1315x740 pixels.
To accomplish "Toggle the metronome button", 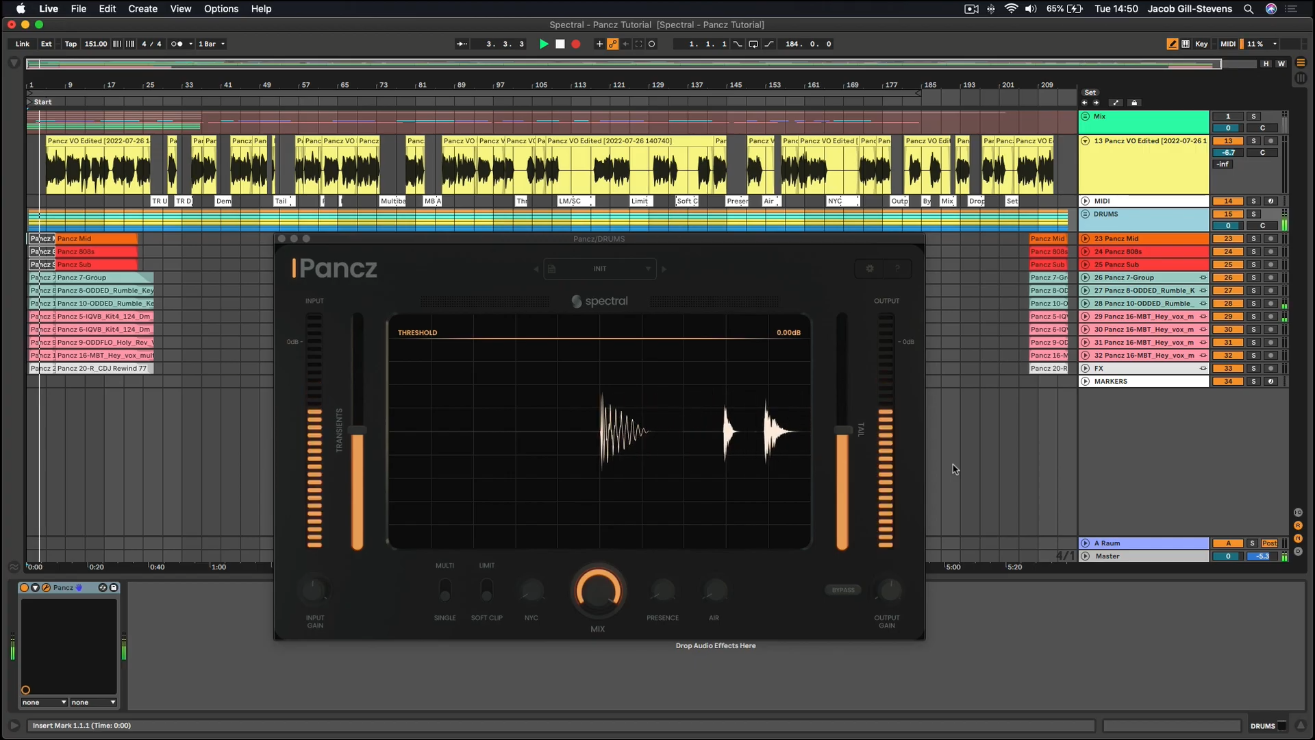I will 176,44.
